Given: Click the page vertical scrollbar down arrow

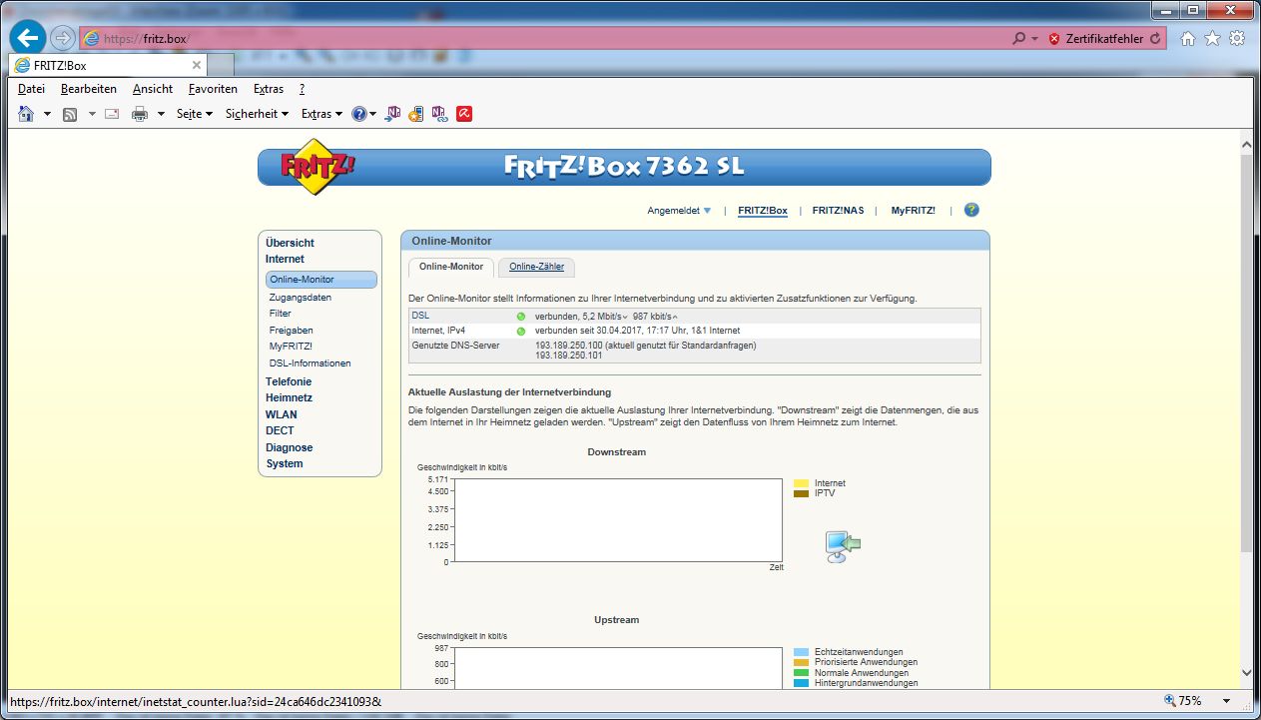Looking at the screenshot, I should (1246, 674).
